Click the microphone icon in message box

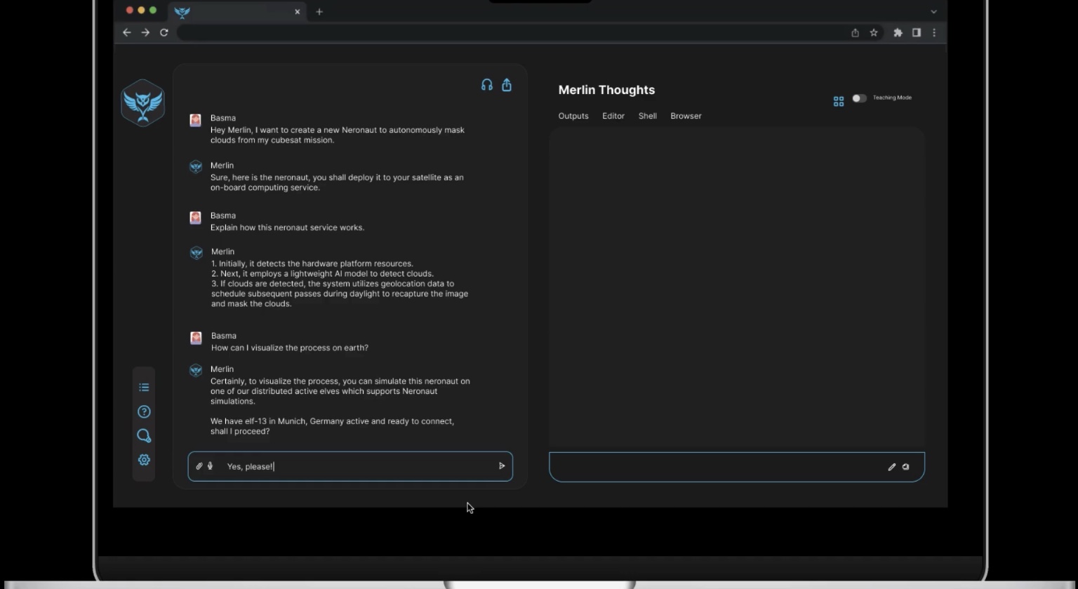pyautogui.click(x=210, y=466)
